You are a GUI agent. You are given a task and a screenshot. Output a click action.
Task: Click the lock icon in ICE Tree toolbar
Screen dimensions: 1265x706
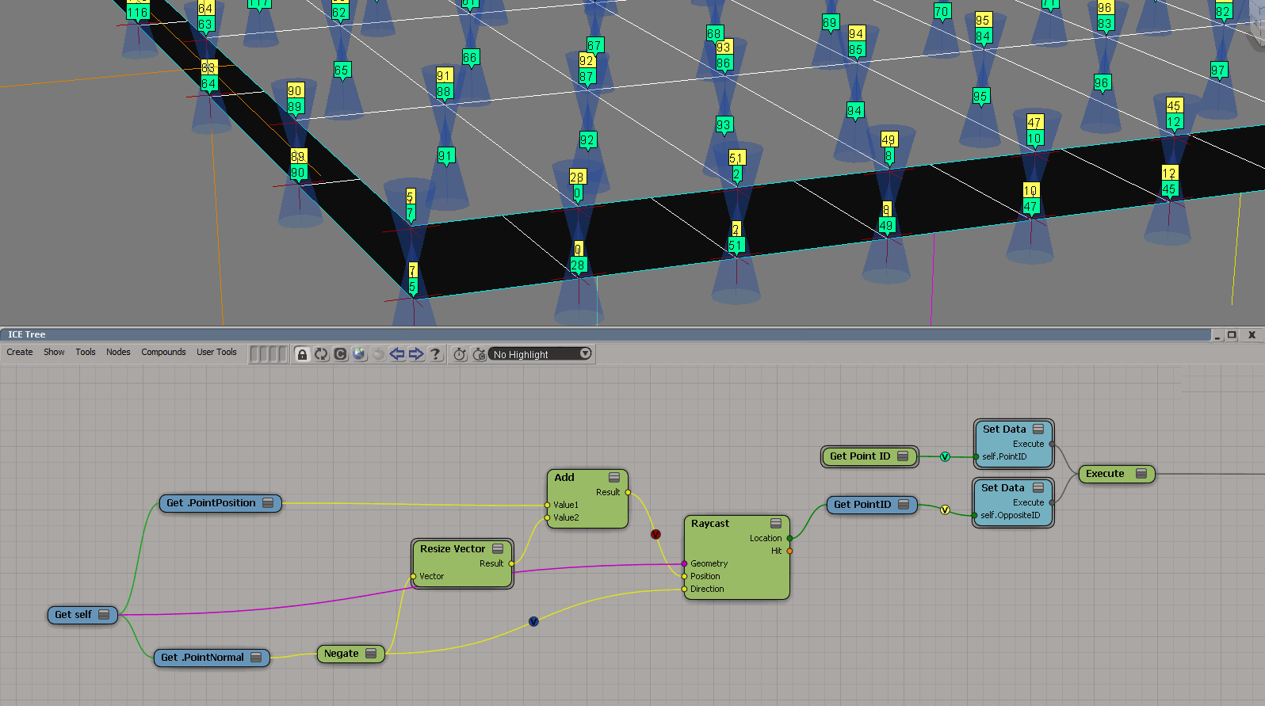[302, 354]
